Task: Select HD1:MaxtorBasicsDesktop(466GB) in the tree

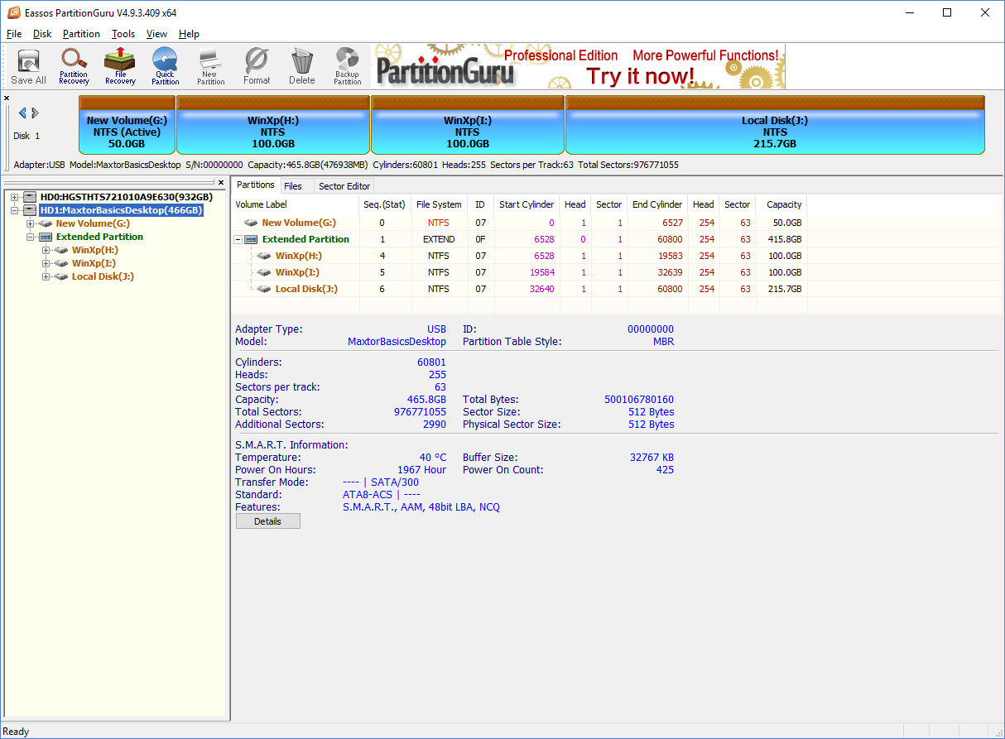Action: coord(121,210)
